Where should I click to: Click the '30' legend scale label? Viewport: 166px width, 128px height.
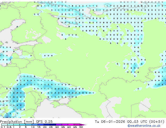[57, 127]
